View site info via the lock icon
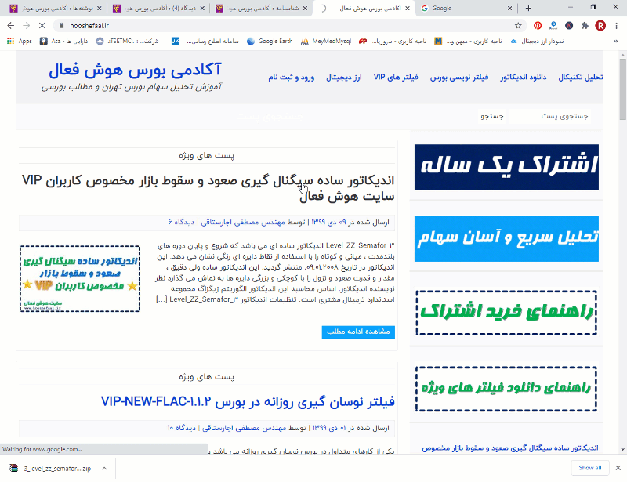The width and height of the screenshot is (627, 482). pos(61,26)
